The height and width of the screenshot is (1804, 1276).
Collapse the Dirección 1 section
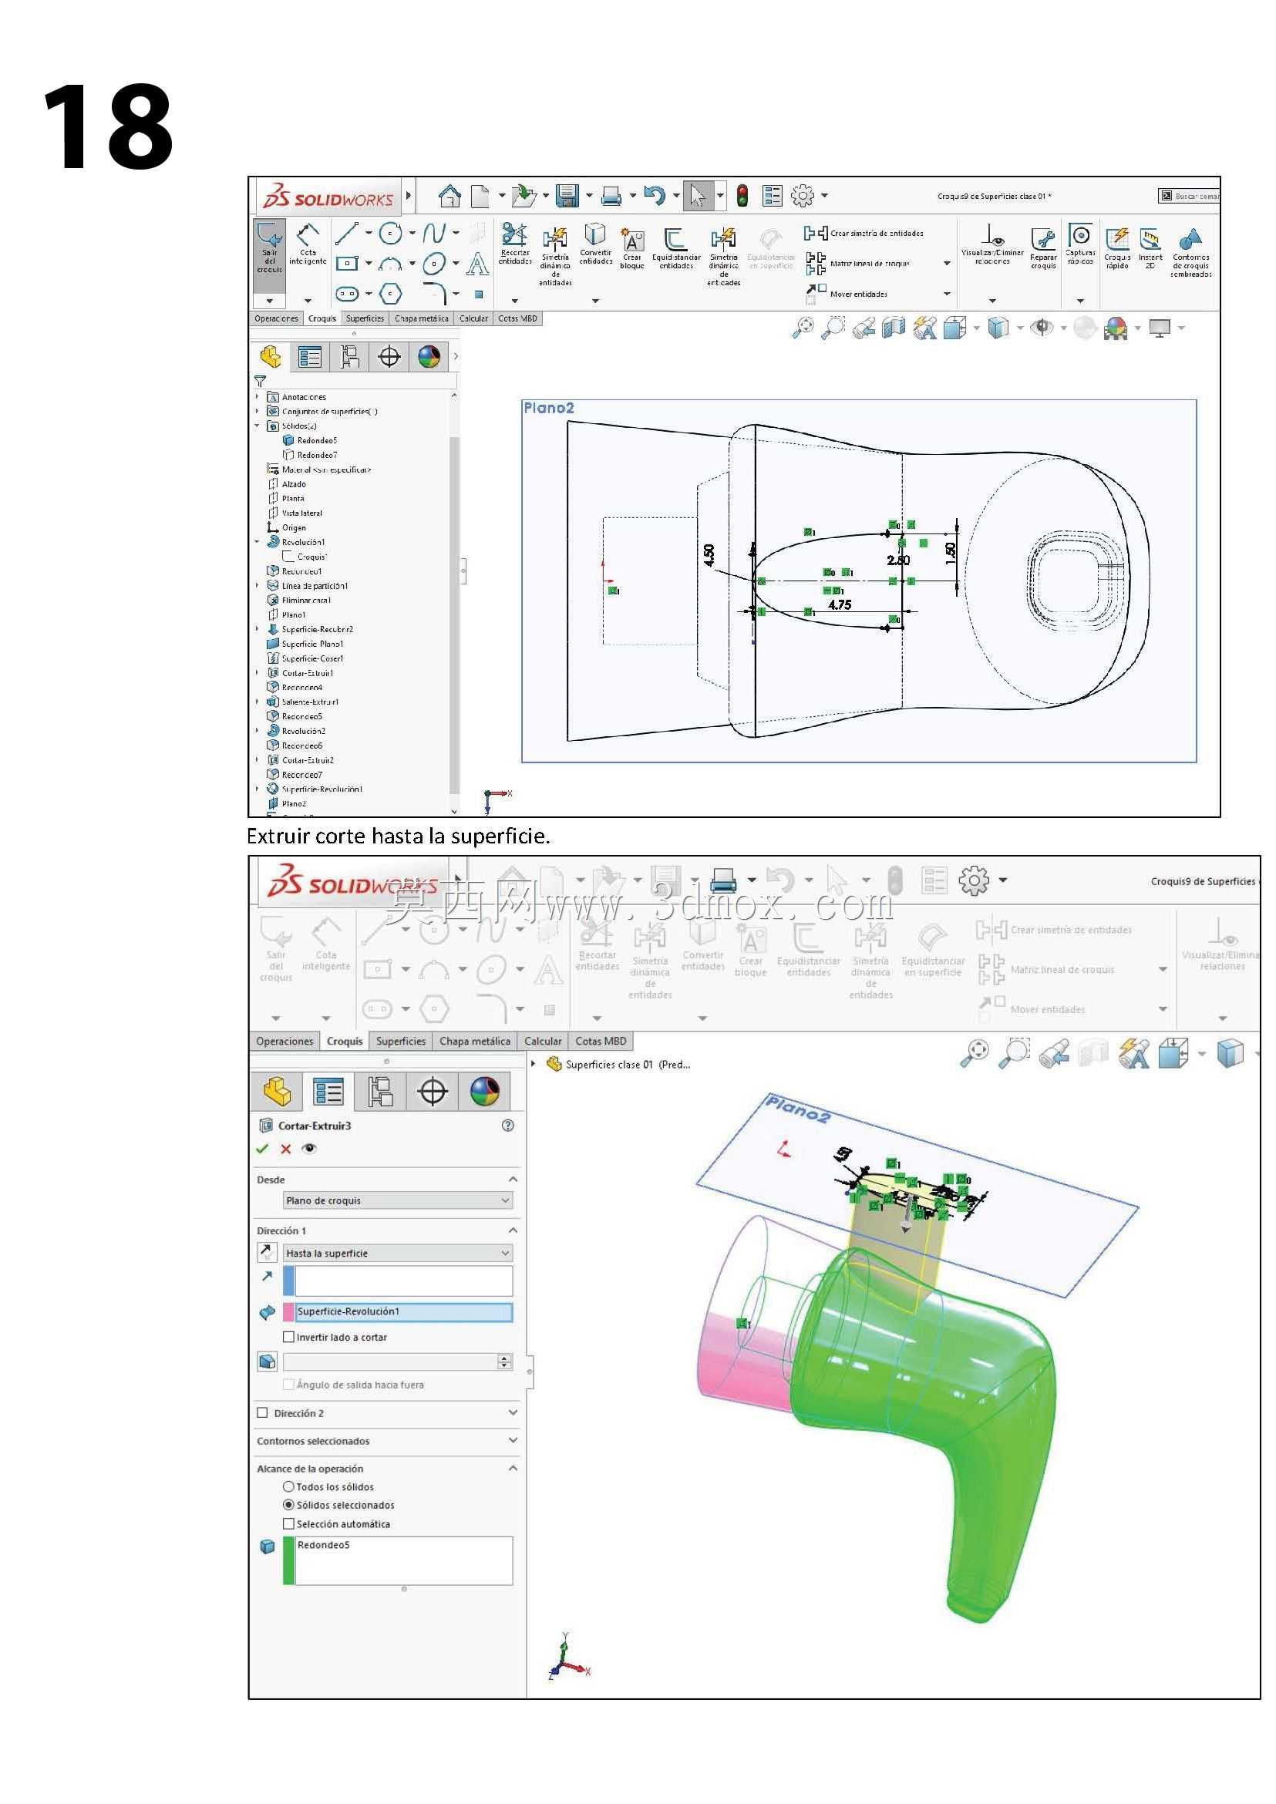point(513,1230)
